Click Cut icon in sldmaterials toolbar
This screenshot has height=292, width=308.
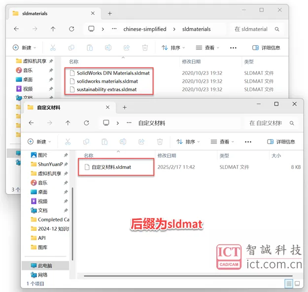click(x=53, y=47)
